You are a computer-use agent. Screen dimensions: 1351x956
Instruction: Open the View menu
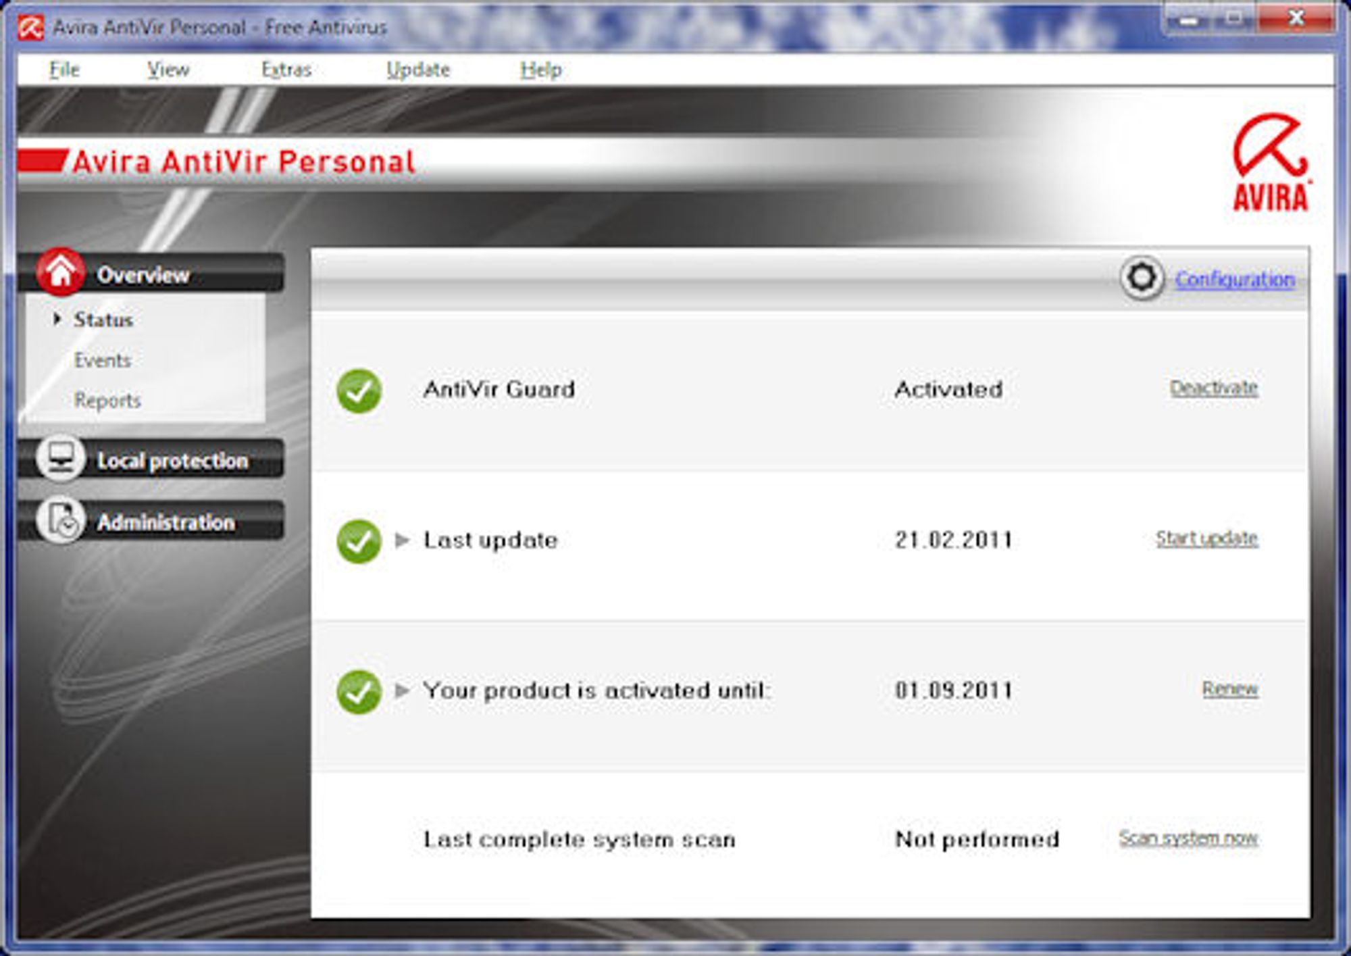[x=168, y=70]
